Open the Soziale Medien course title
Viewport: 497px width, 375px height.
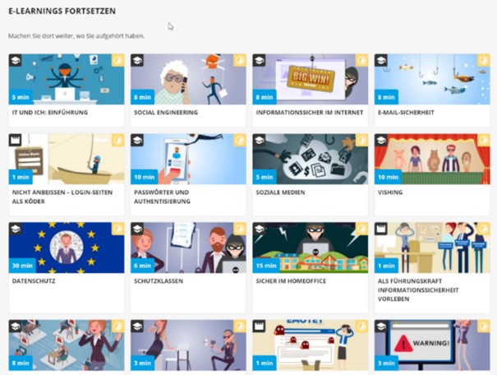pyautogui.click(x=280, y=192)
